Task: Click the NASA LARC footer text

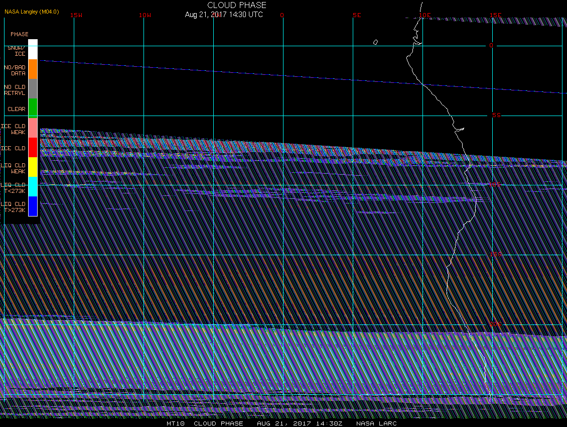Action: tap(376, 423)
